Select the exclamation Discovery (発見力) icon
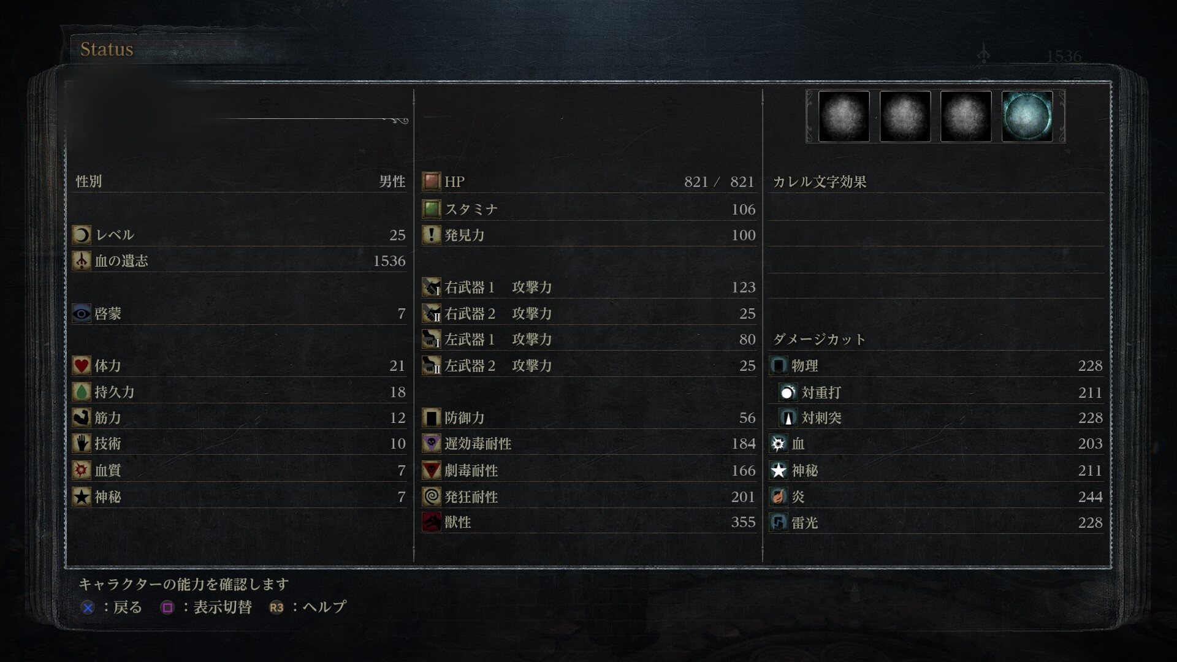This screenshot has height=662, width=1177. [432, 235]
